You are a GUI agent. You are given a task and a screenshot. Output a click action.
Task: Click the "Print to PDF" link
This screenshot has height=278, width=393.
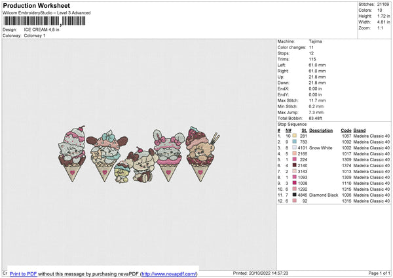24,273
